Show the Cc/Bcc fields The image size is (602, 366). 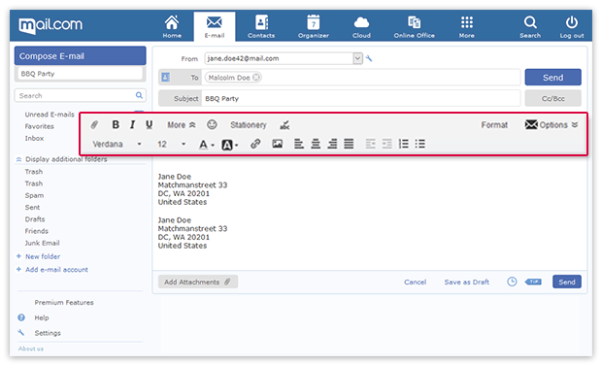pos(552,98)
